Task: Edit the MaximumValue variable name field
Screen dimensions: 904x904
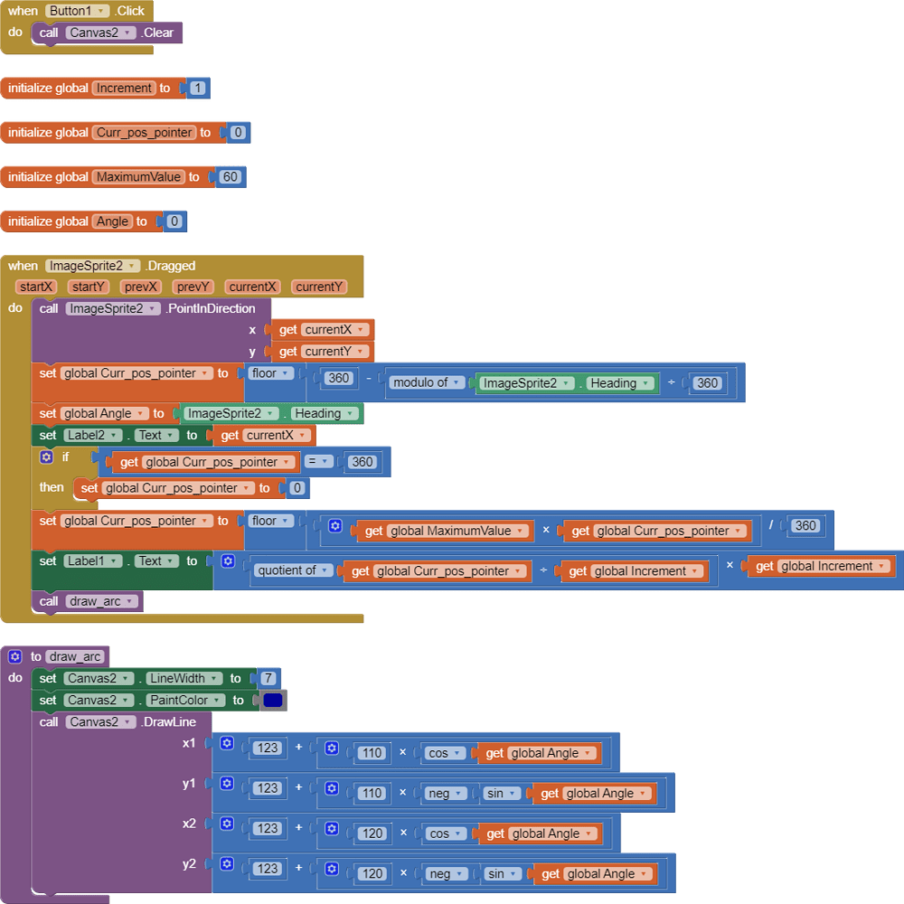Action: (138, 177)
